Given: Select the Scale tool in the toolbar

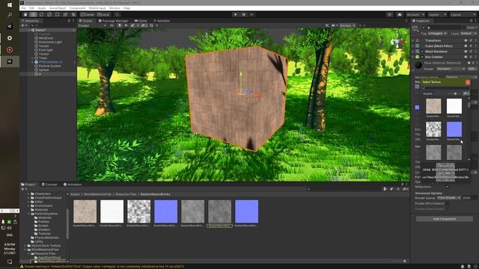Looking at the screenshot, I should click(49, 15).
